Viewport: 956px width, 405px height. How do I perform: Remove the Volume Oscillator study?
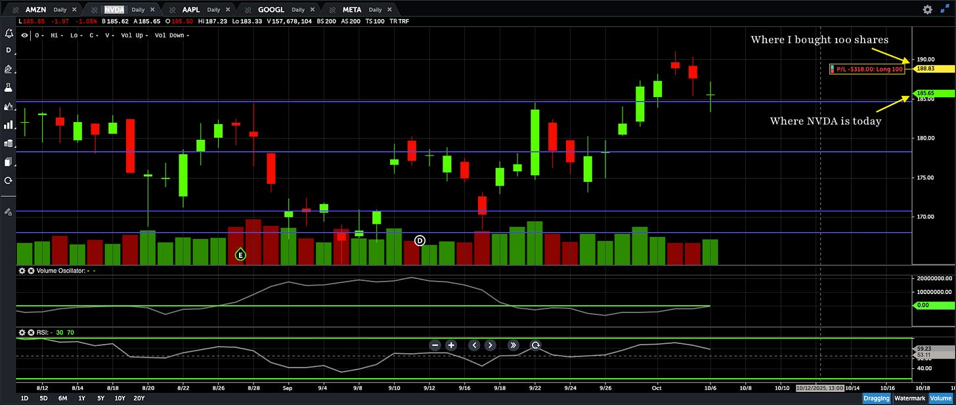click(30, 270)
